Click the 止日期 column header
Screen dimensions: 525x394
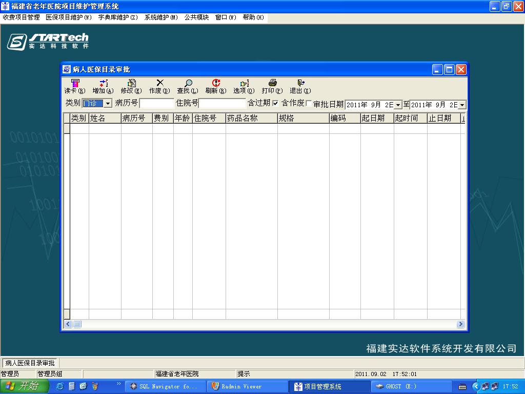(x=444, y=119)
